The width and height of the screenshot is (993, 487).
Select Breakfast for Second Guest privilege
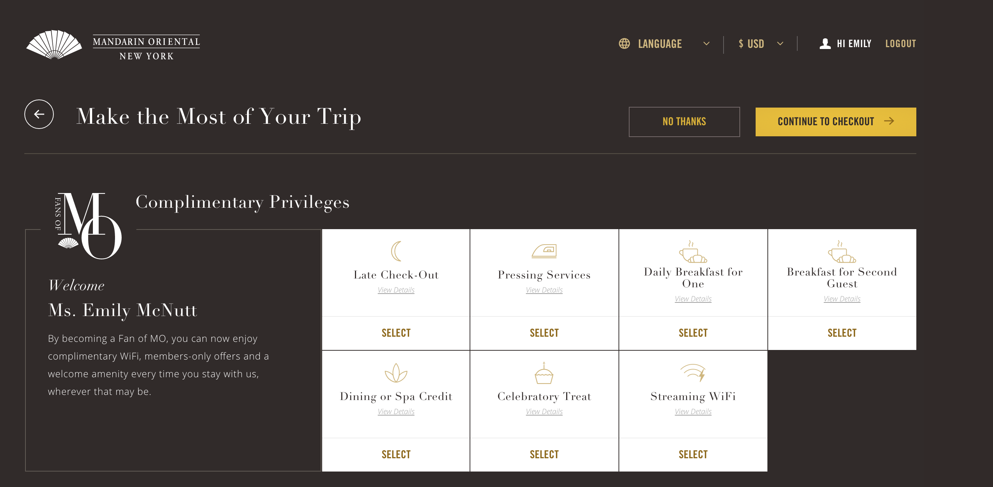842,333
